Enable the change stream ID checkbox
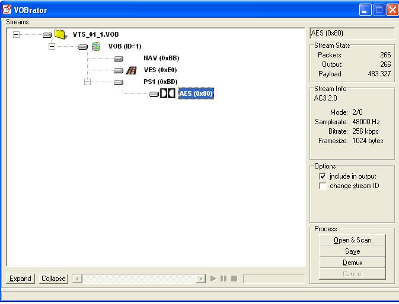 [323, 186]
